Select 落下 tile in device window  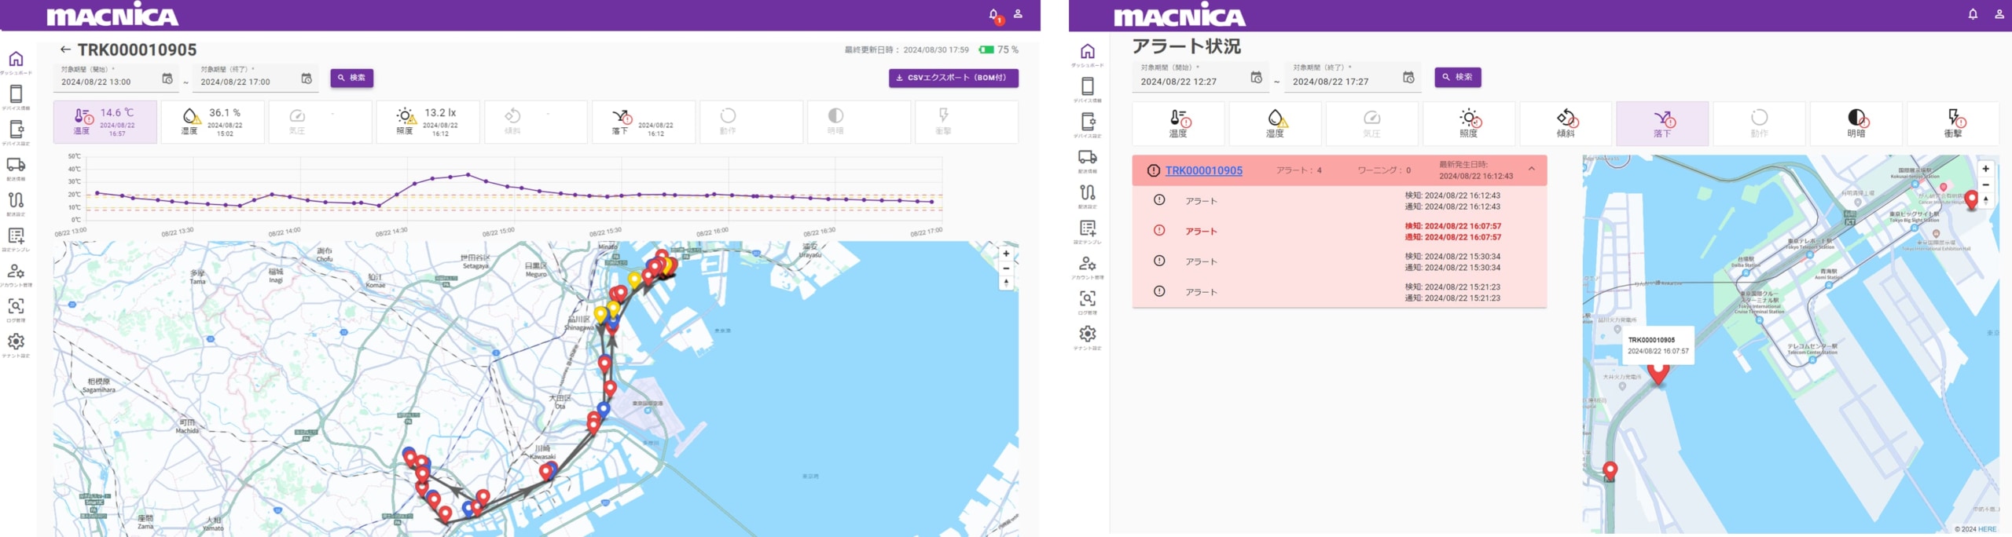(x=643, y=122)
